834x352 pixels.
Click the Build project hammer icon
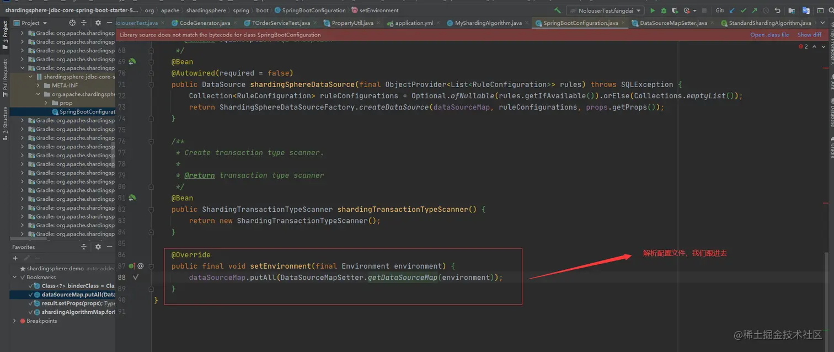click(558, 10)
